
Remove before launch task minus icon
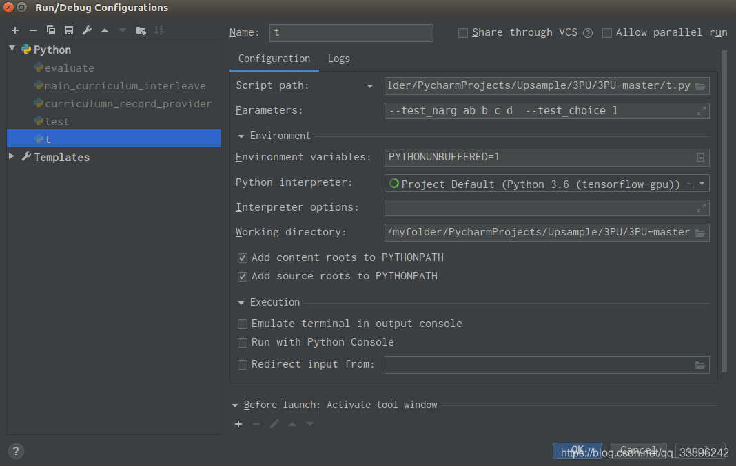(x=256, y=424)
